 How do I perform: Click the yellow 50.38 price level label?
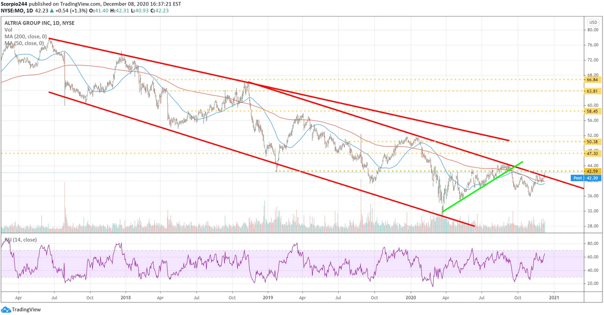(592, 141)
